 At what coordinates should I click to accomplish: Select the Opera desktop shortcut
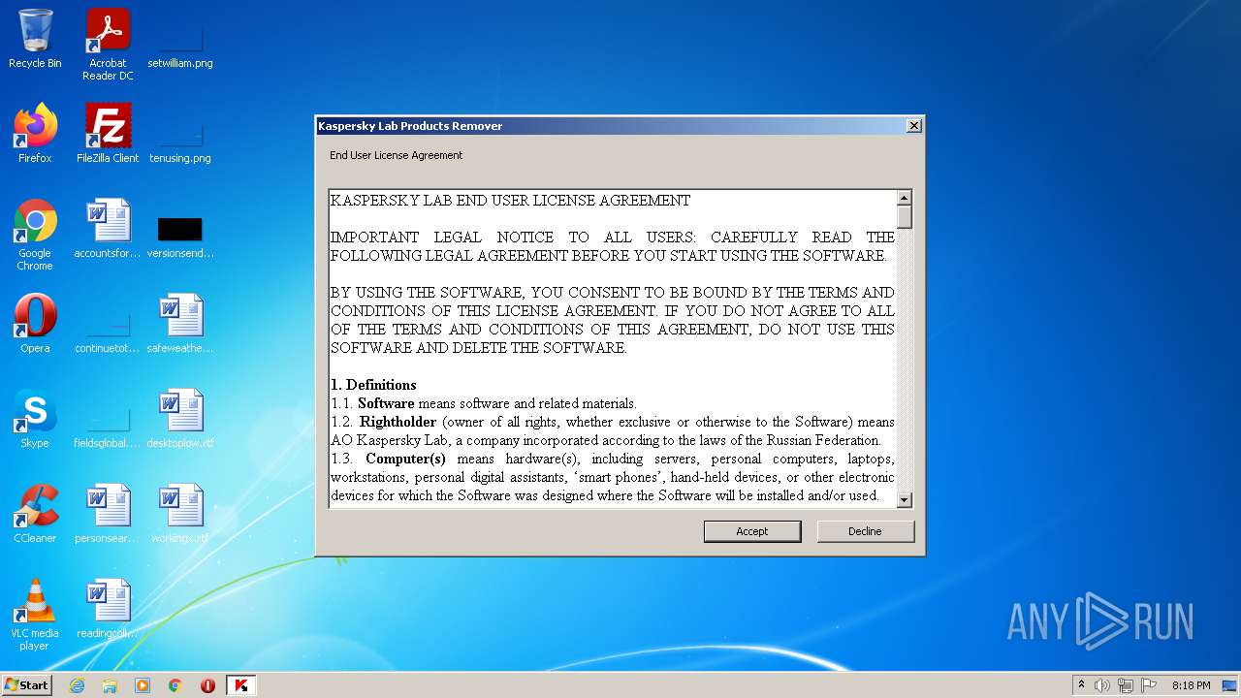(35, 324)
